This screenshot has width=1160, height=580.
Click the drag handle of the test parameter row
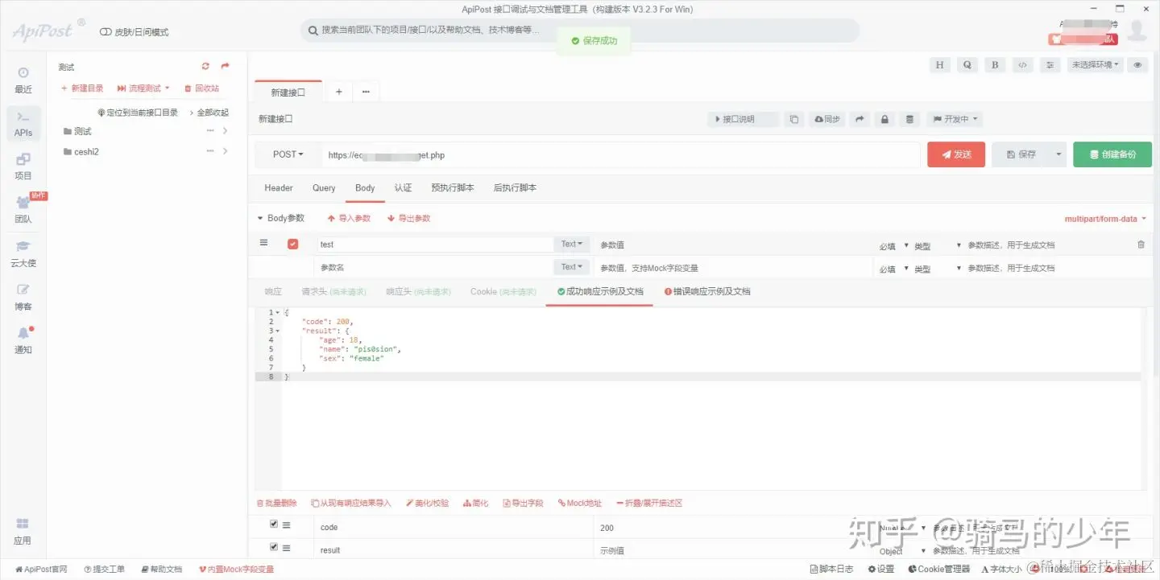(263, 243)
